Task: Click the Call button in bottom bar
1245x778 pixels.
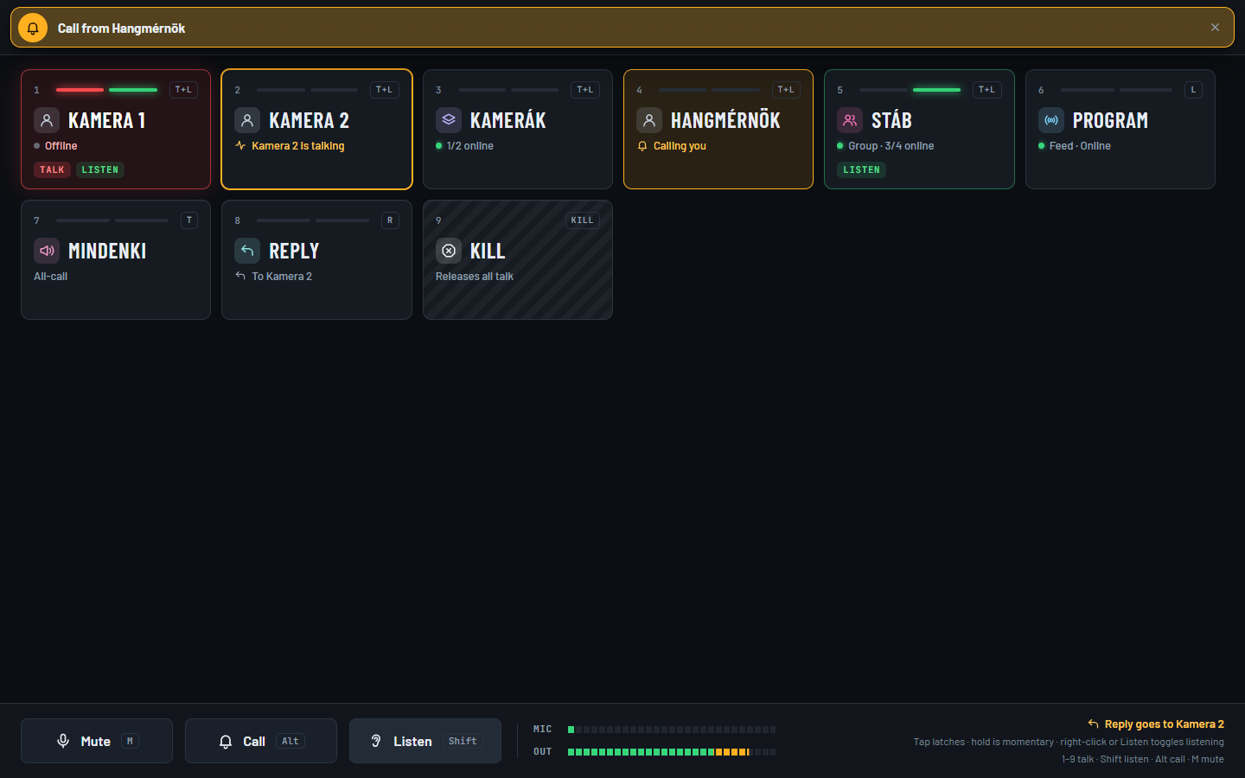Action: pyautogui.click(x=261, y=741)
